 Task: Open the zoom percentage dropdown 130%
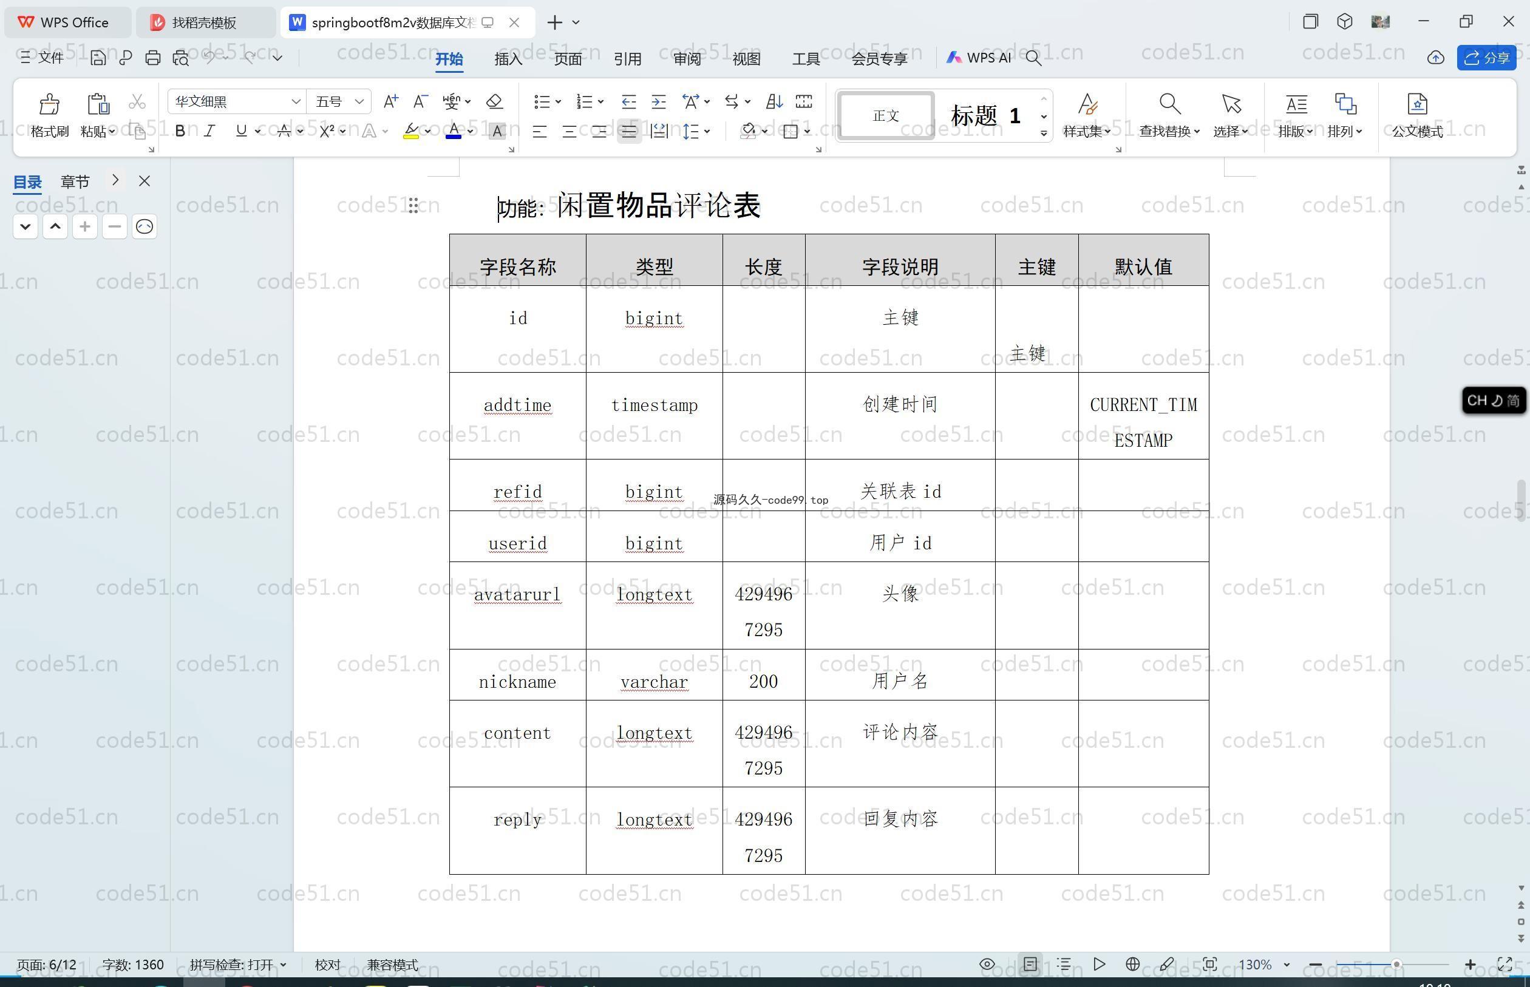click(1287, 965)
